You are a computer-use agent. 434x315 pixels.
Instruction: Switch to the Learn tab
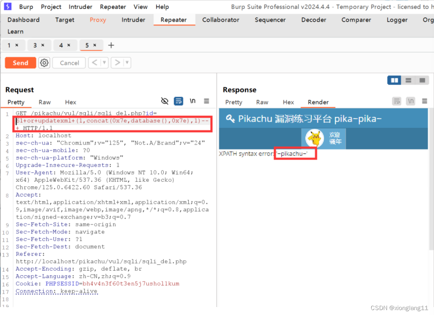click(x=16, y=31)
